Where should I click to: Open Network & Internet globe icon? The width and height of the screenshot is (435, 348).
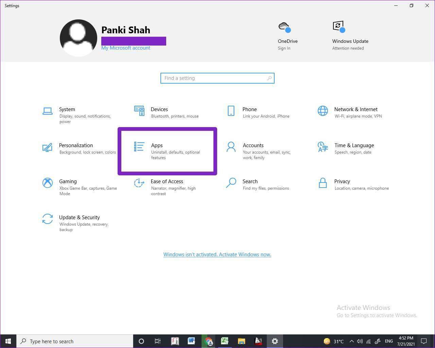tap(323, 111)
